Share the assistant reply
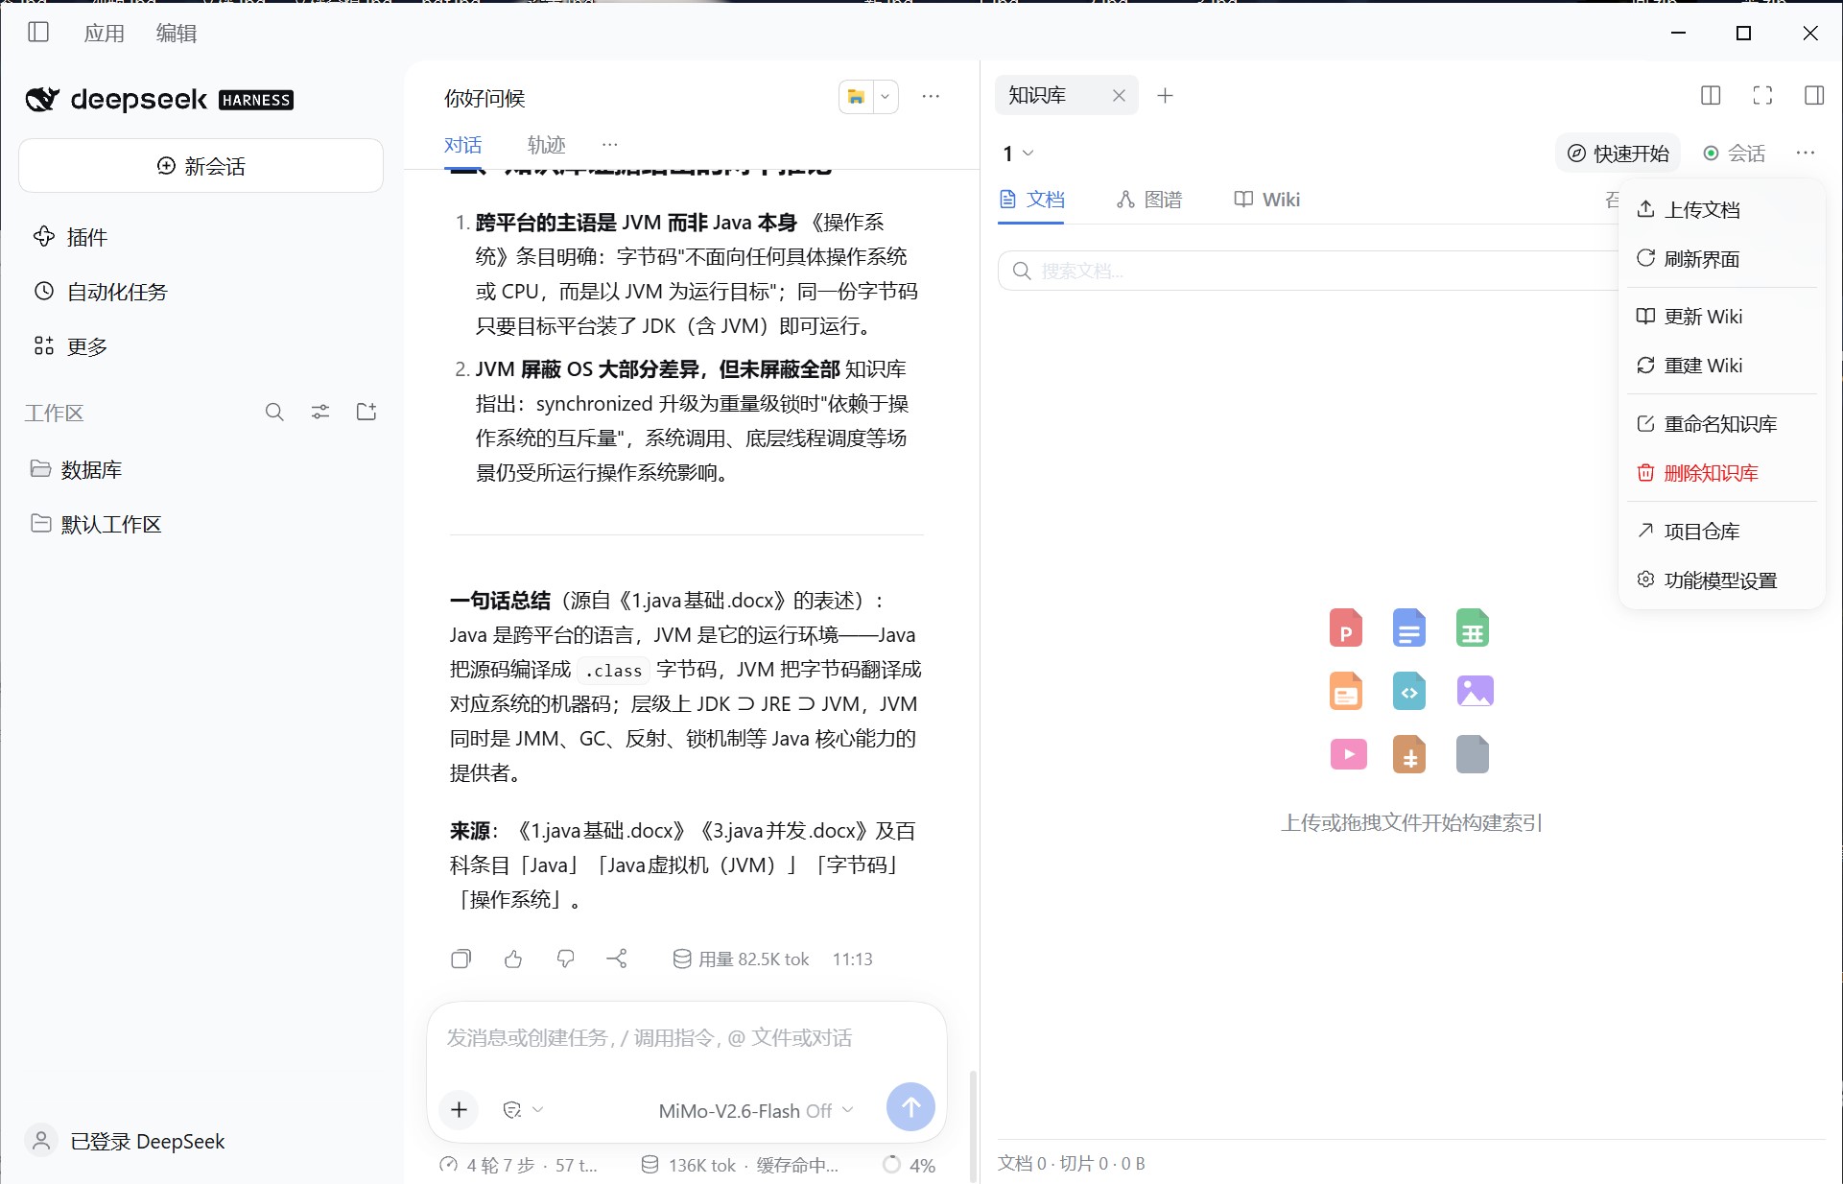This screenshot has width=1843, height=1184. pos(617,959)
